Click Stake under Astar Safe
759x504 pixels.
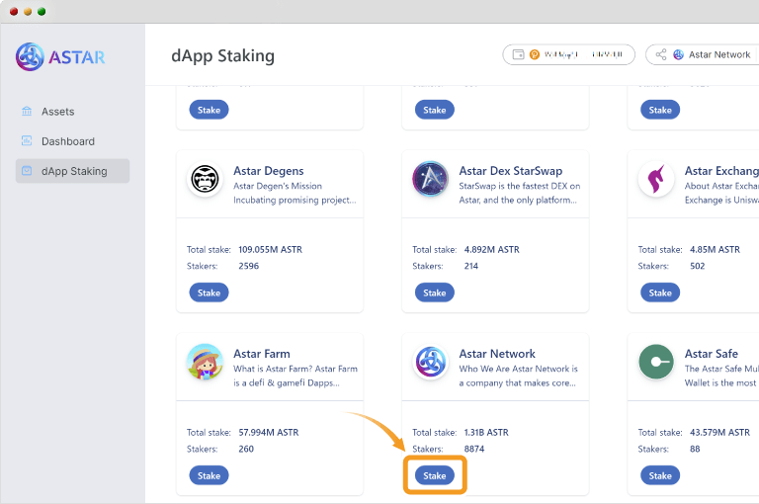point(660,475)
